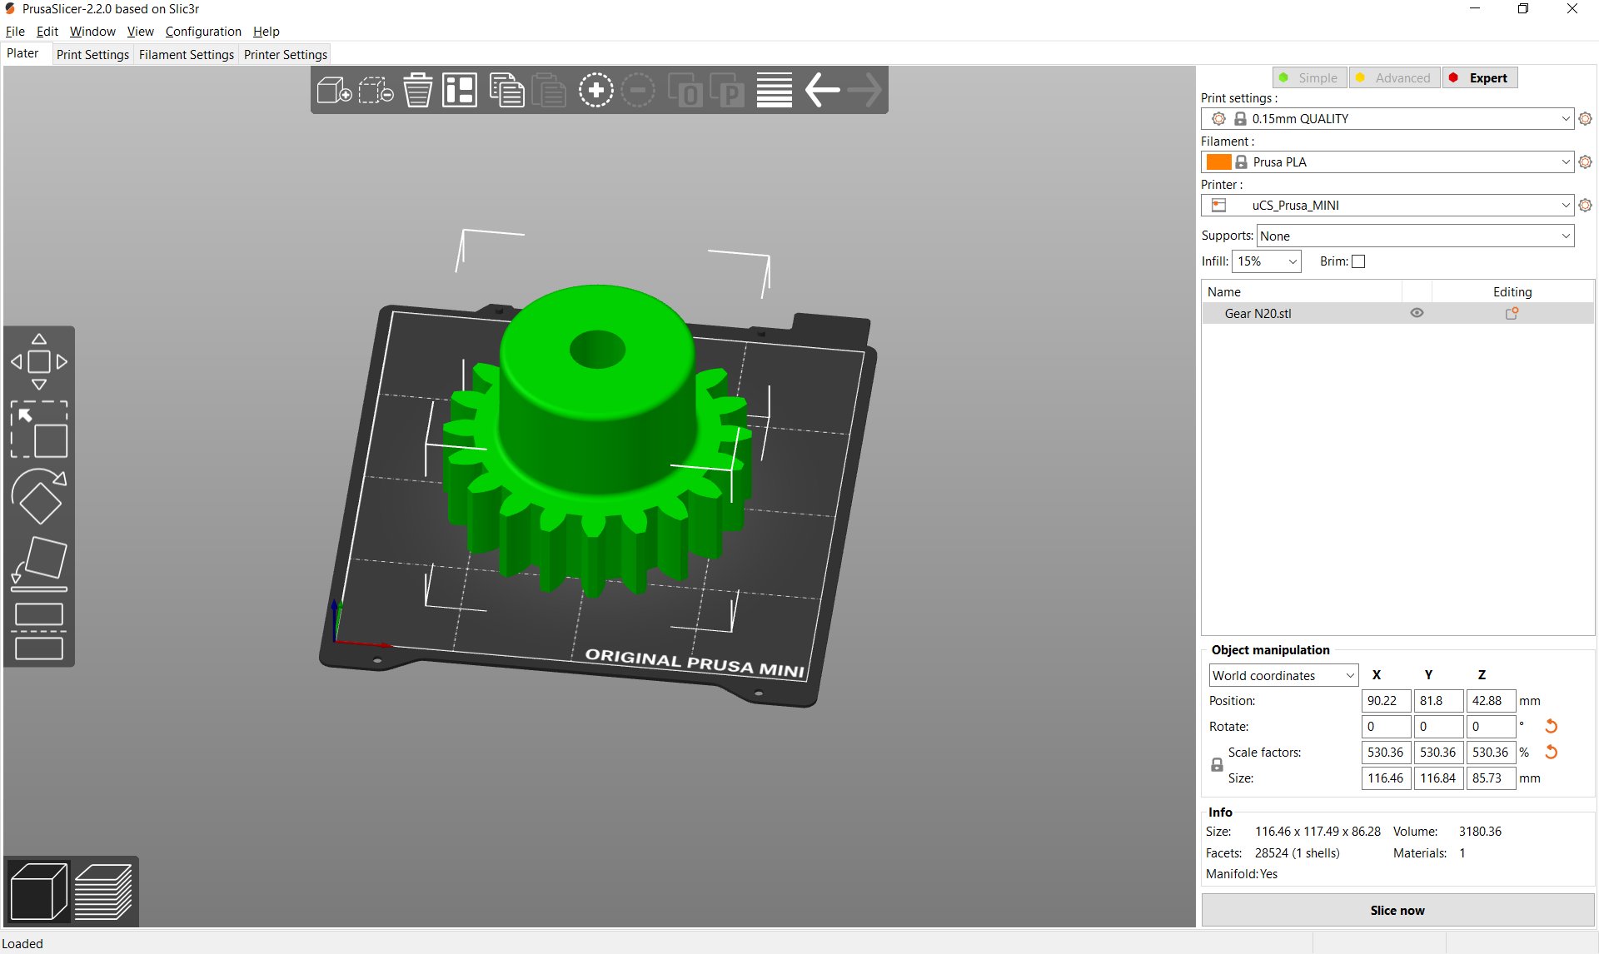Image resolution: width=1599 pixels, height=954 pixels.
Task: Click the Delete all trash icon
Action: tap(417, 90)
